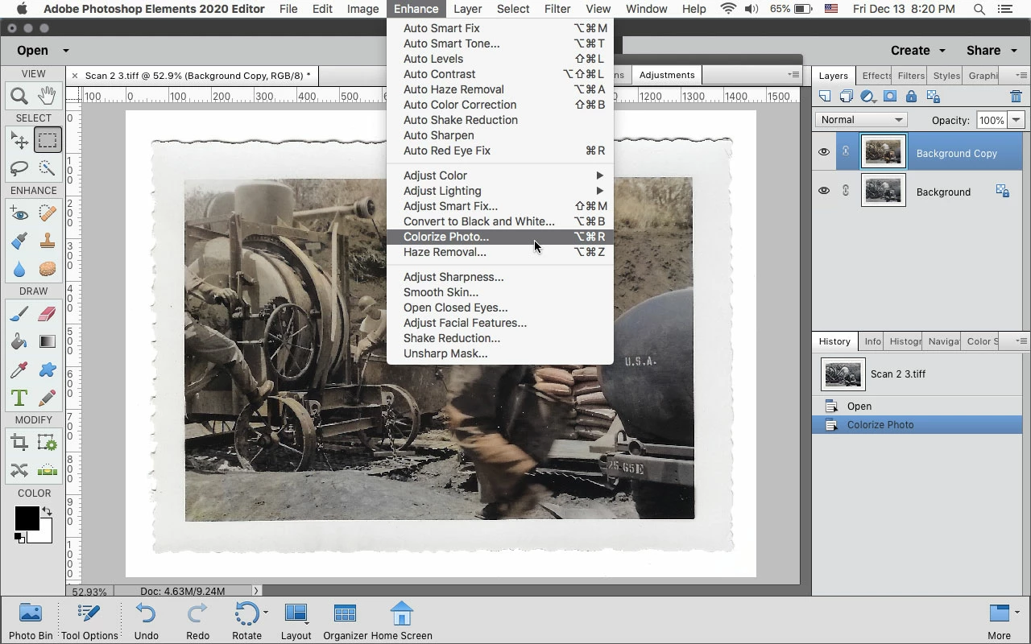Hide the Background Copy layer
1031x644 pixels.
point(823,152)
